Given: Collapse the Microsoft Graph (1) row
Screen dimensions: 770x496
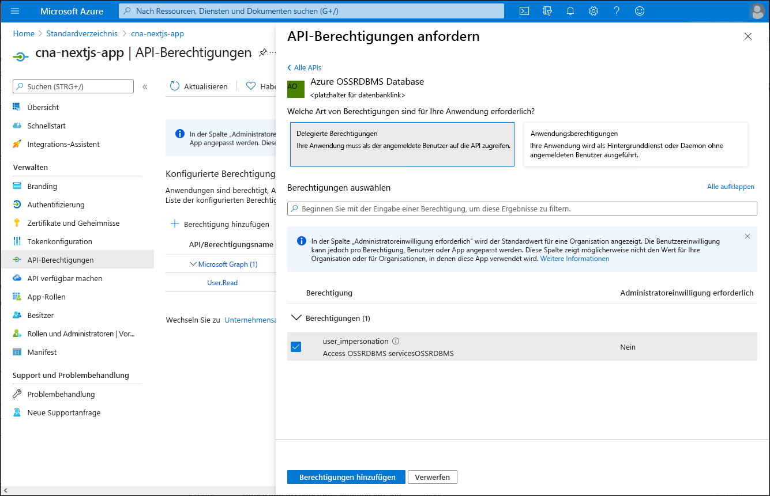Looking at the screenshot, I should point(193,264).
